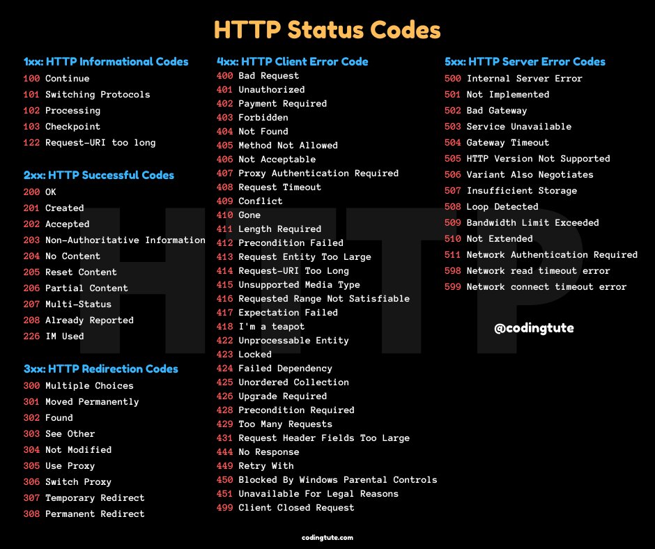Click "415 Unsupported Media Type" row
Viewport: 655px width, 549px height.
[x=288, y=285]
